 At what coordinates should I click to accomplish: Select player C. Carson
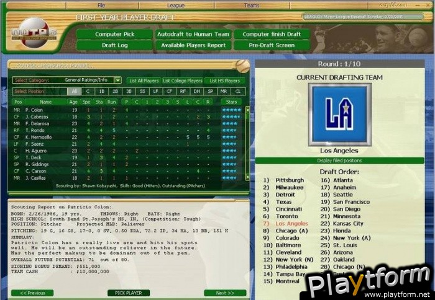(127, 171)
